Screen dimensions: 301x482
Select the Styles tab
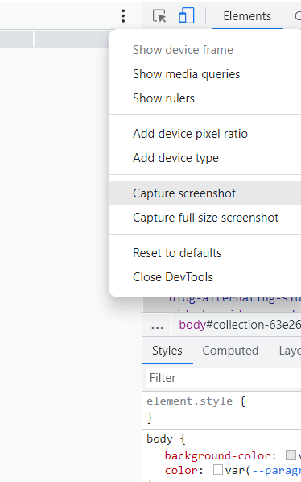point(167,351)
